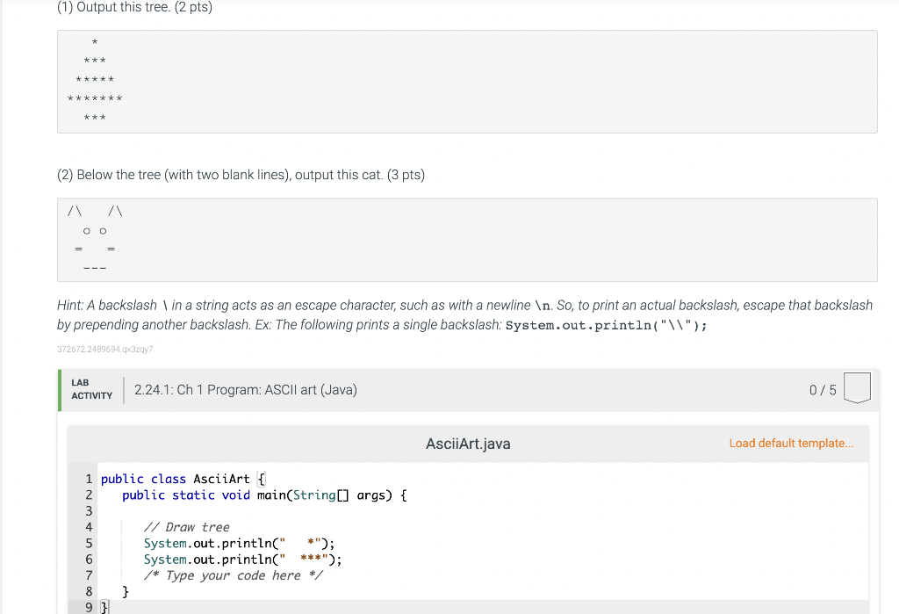Click the AsciiArt.java file title

468,444
